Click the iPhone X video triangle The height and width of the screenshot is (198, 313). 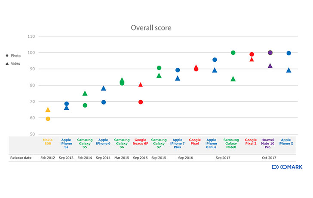click(x=288, y=70)
